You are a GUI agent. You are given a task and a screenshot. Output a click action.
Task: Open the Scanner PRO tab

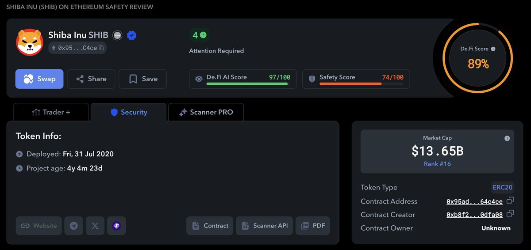click(x=206, y=112)
